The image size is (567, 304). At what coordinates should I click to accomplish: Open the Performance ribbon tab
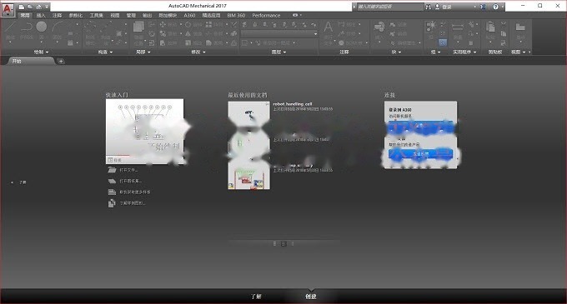click(x=266, y=15)
